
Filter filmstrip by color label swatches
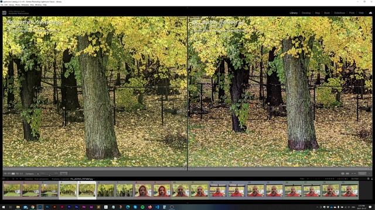(x=342, y=178)
